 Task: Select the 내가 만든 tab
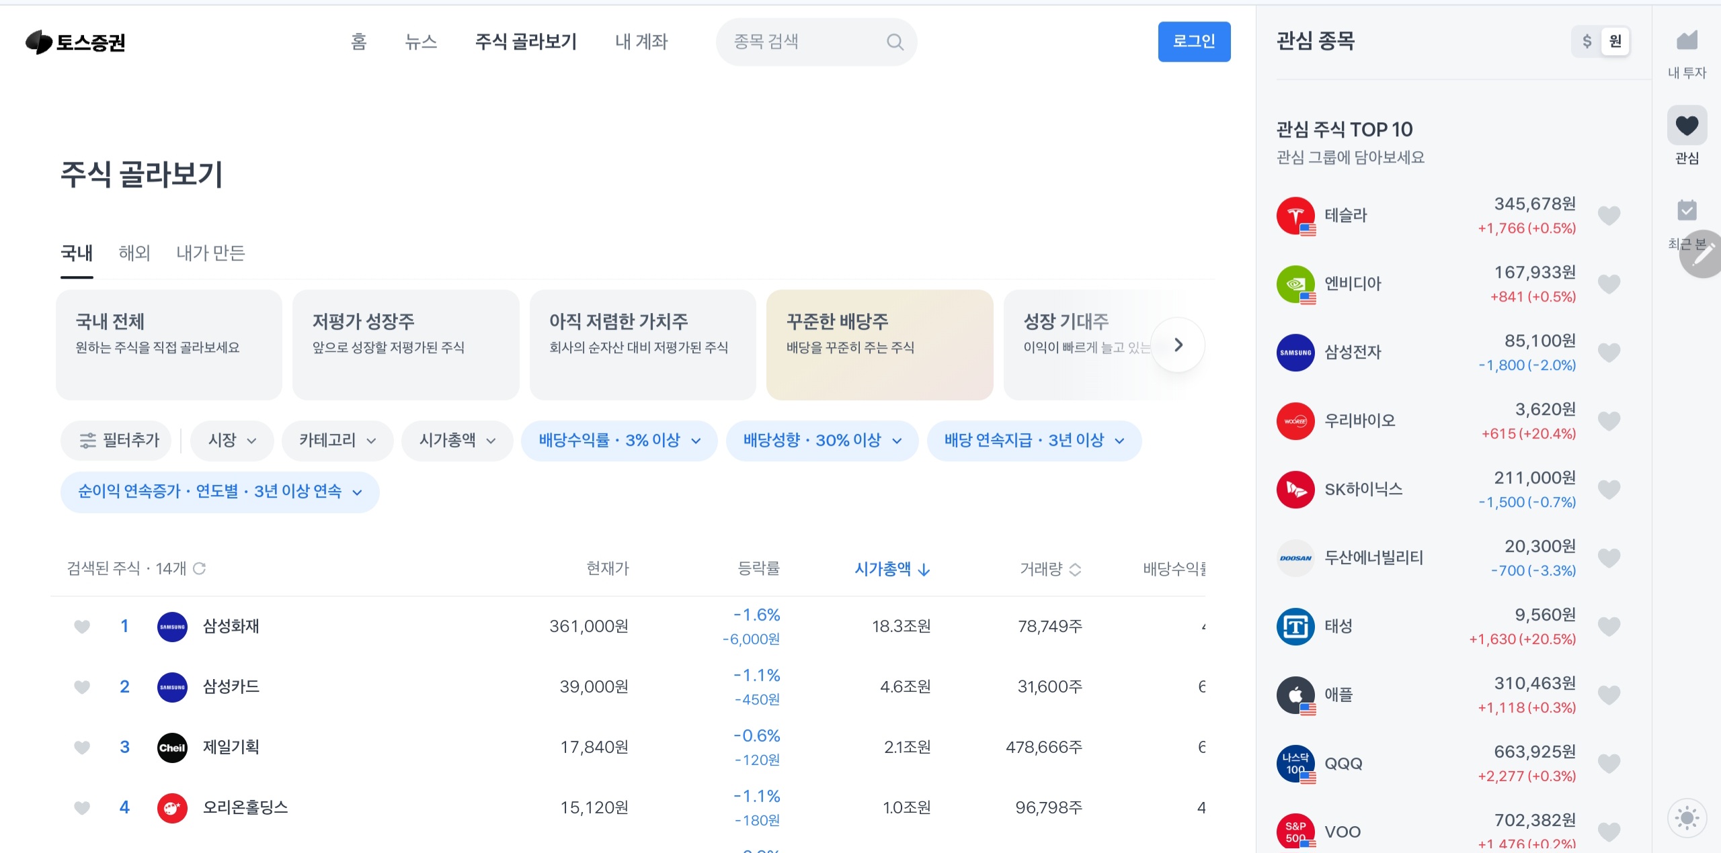pos(210,253)
